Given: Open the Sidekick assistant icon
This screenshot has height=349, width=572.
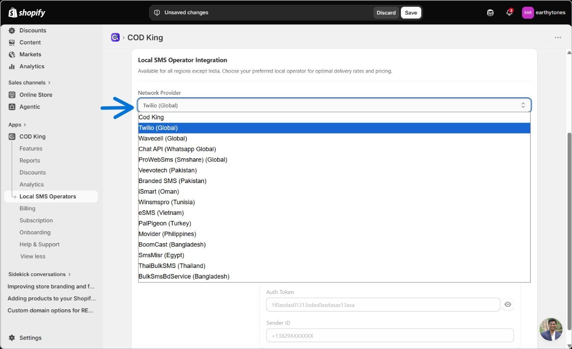Looking at the screenshot, I should (x=490, y=13).
